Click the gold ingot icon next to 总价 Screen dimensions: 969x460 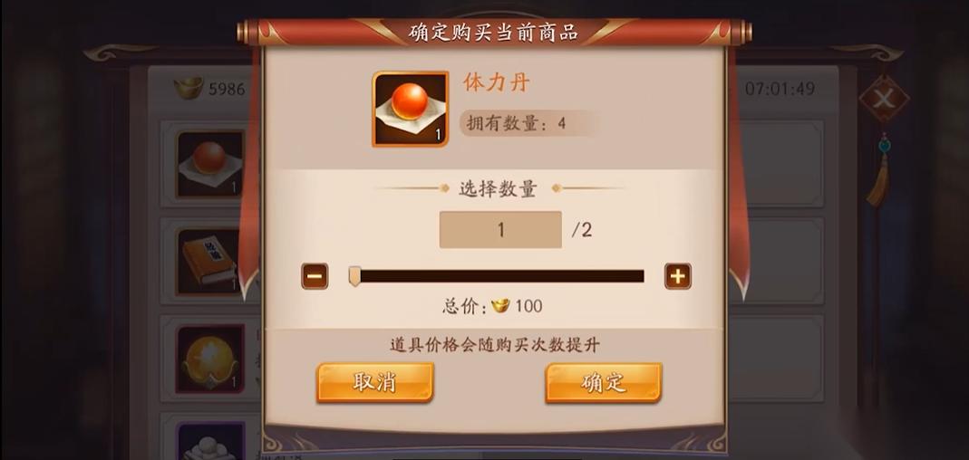point(500,306)
